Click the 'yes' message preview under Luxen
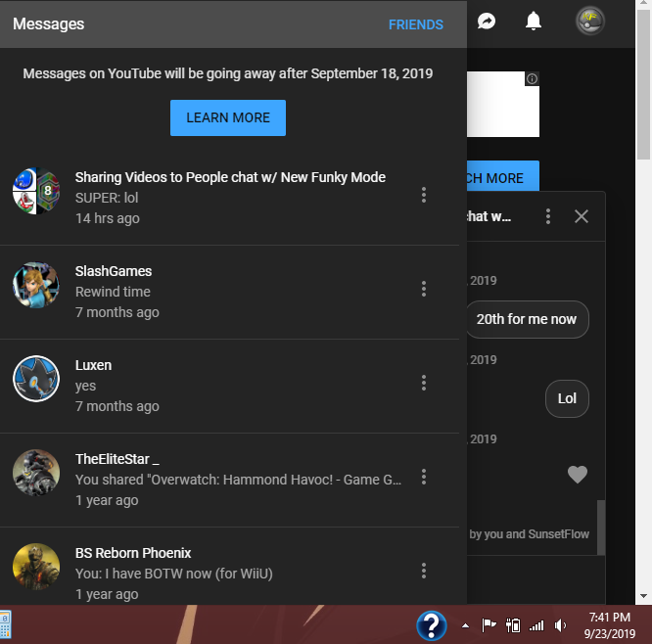The image size is (652, 644). [x=85, y=386]
